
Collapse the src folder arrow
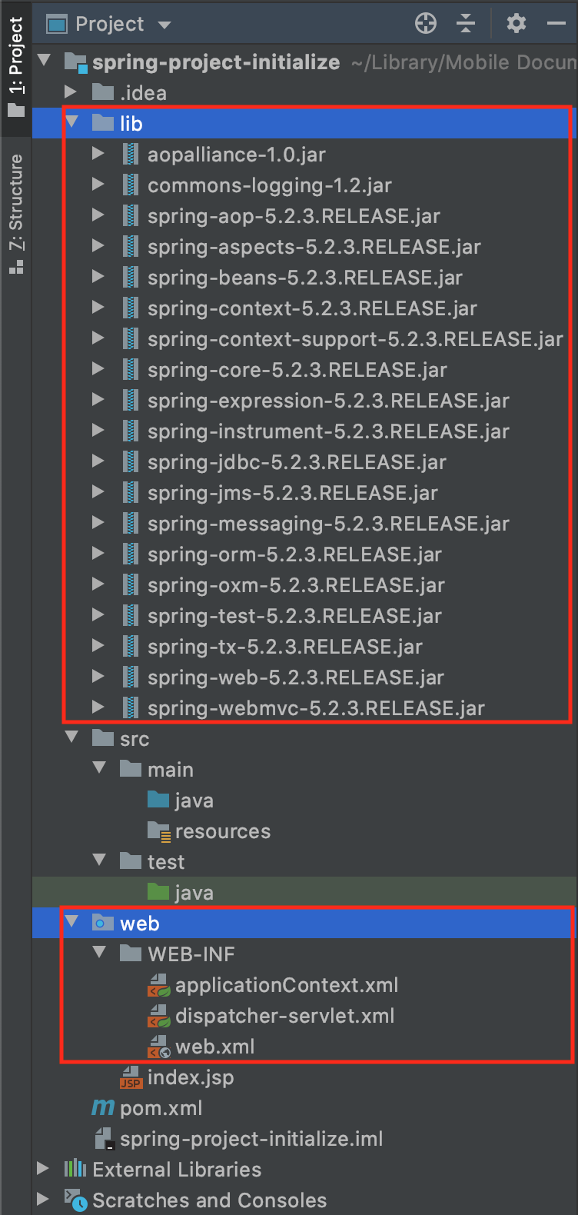point(72,737)
